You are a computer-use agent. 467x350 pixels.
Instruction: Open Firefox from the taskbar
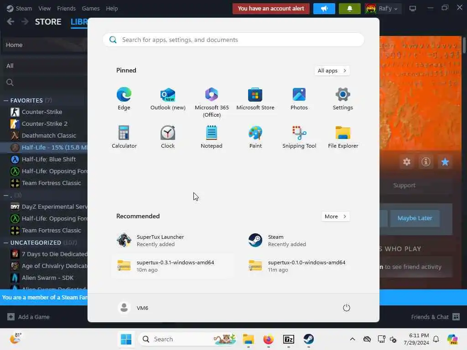[268, 339]
